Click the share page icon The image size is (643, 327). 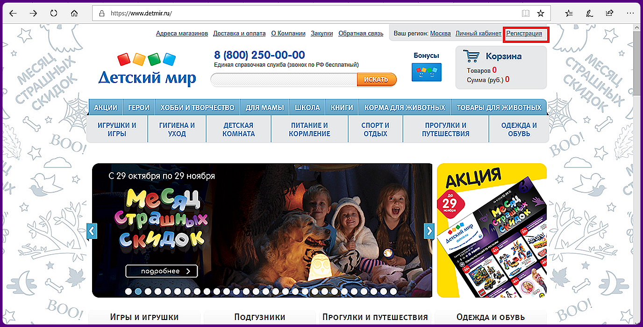[x=610, y=13]
